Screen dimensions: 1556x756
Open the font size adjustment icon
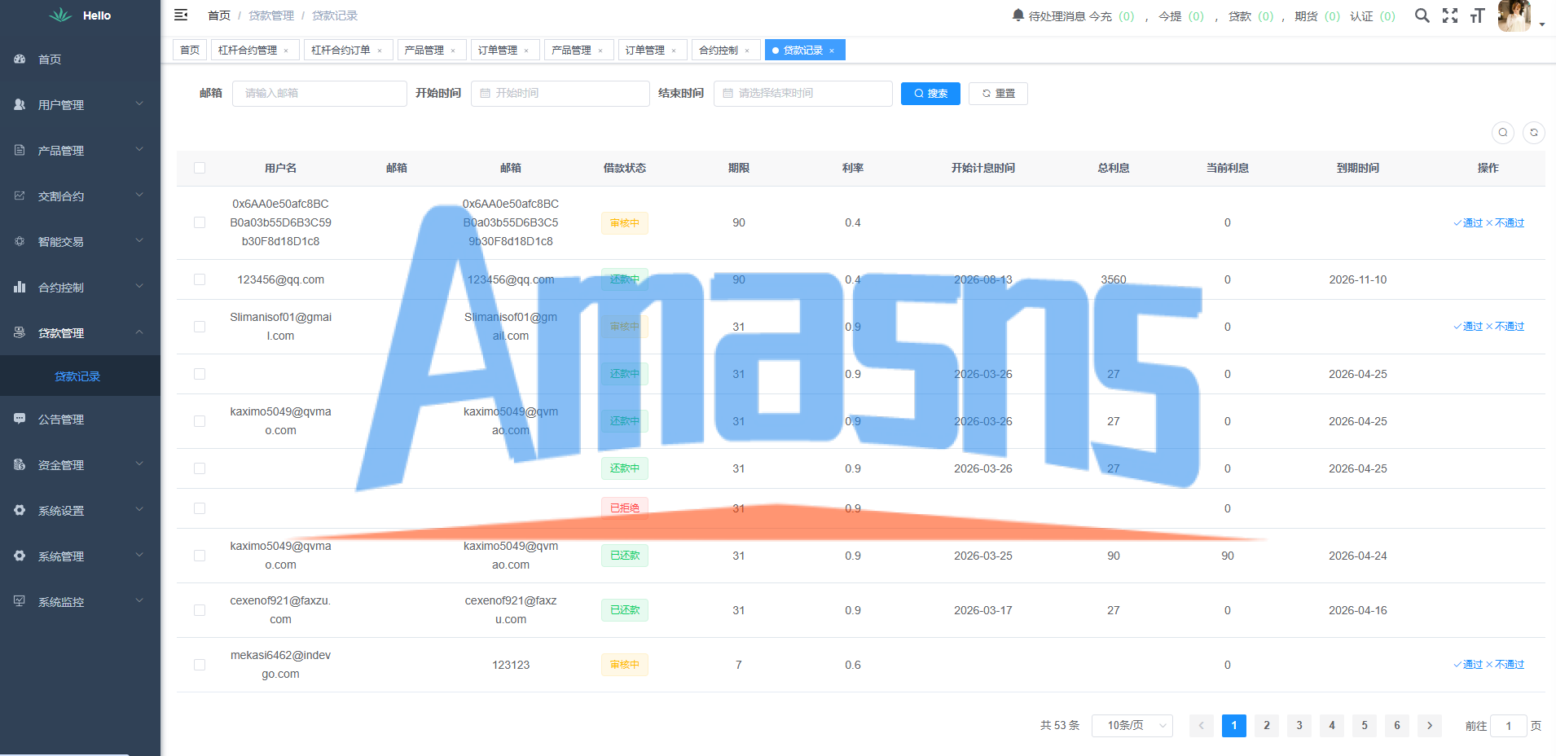pos(1478,15)
